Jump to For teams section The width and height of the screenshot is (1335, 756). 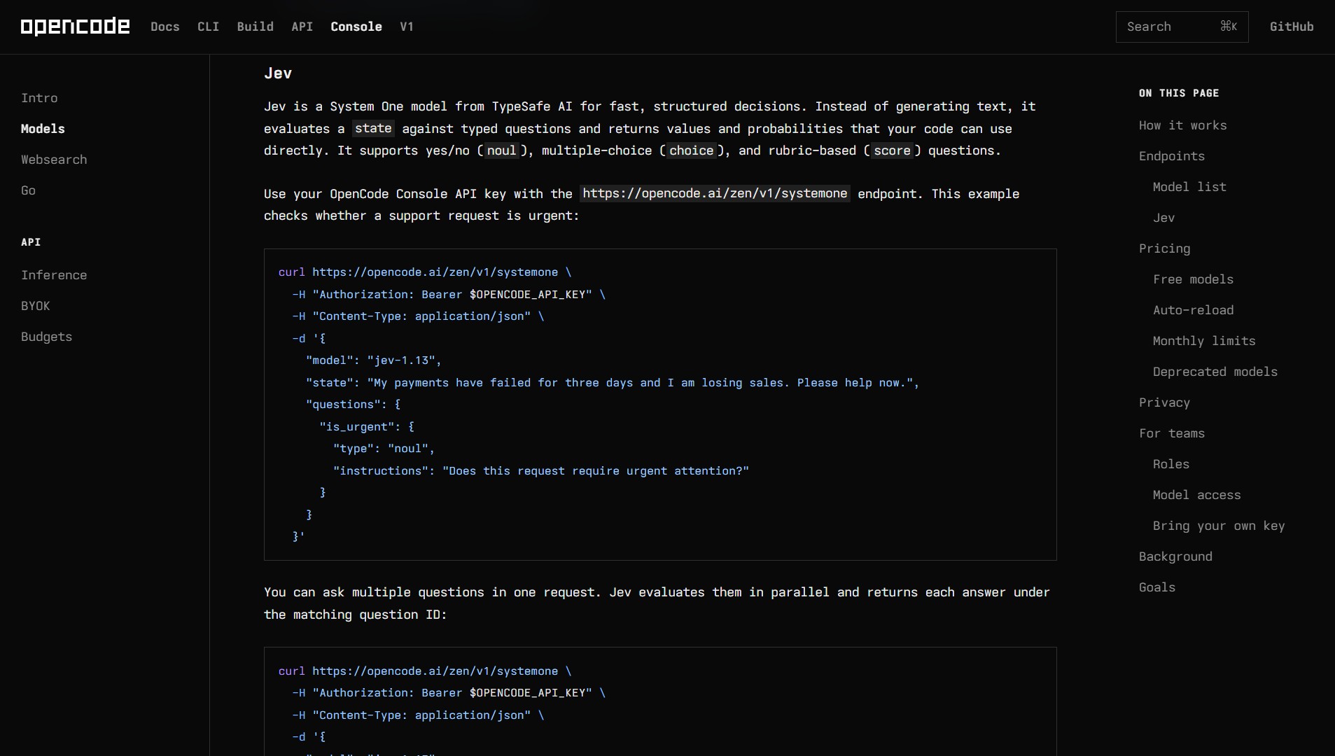tap(1171, 433)
